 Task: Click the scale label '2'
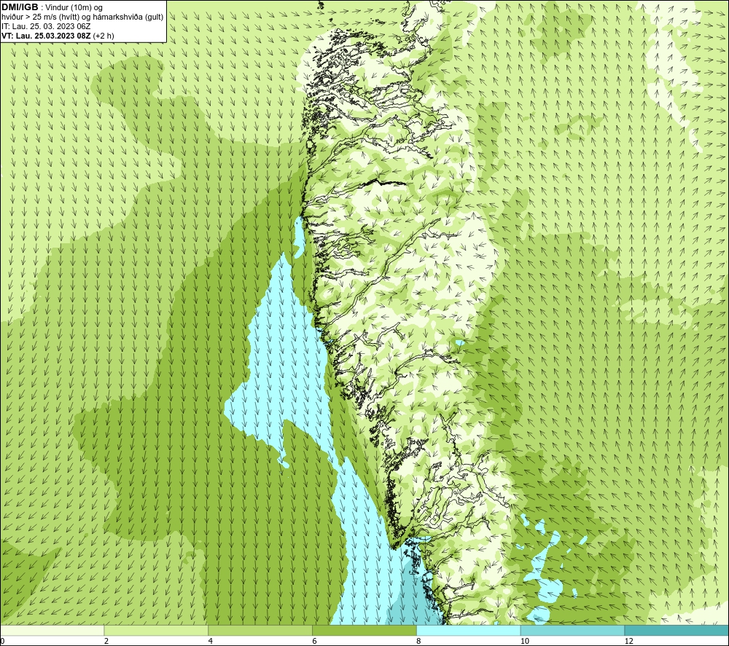click(x=106, y=642)
